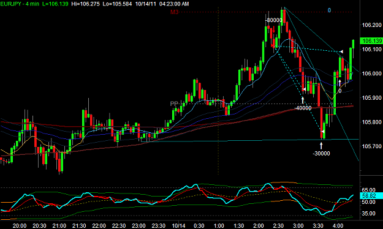Click the 3:00 time axis label
Viewport: 383px width, 229px height.
click(298, 225)
